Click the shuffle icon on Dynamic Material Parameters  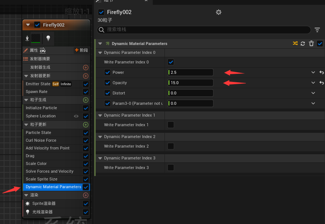[295, 43]
